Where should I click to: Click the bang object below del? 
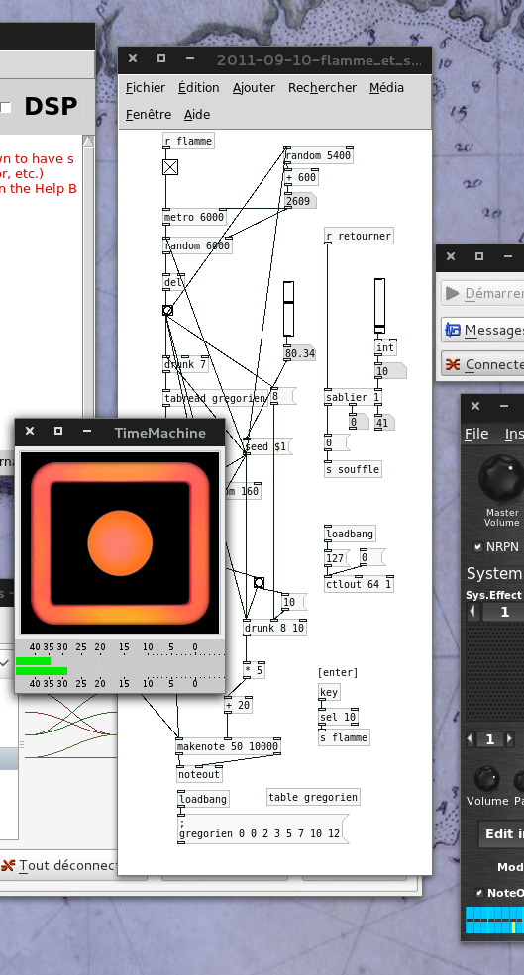pyautogui.click(x=167, y=310)
